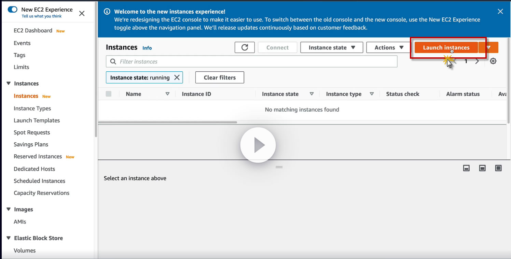Toggle the New EC2 Experience switch
This screenshot has width=511, height=259.
pyautogui.click(x=12, y=10)
